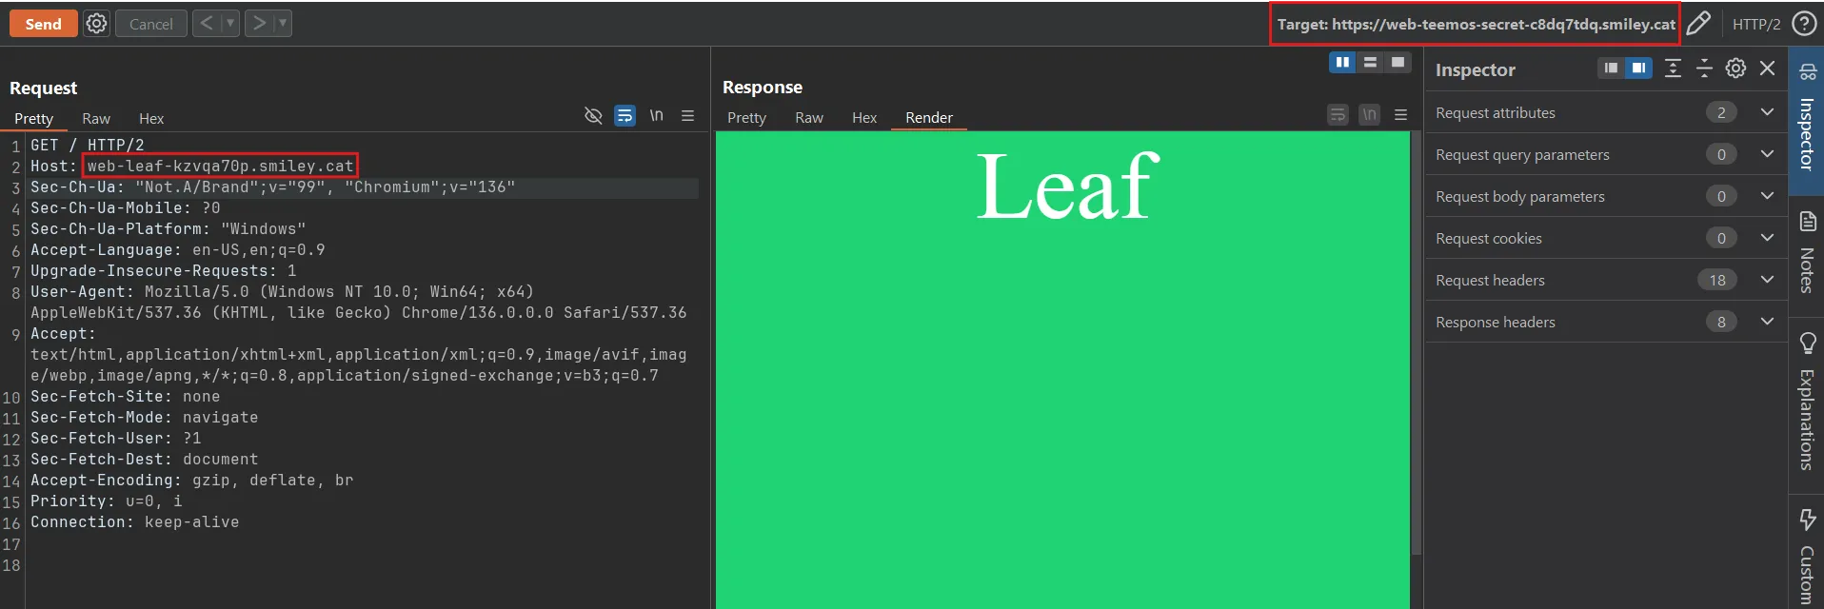Open the request settings gear icon
The height and width of the screenshot is (609, 1824).
96,24
